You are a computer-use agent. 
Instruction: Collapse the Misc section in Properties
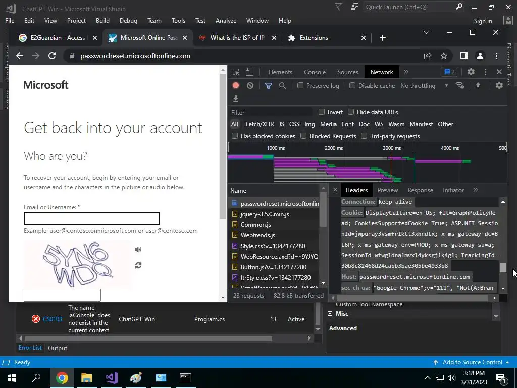330,314
